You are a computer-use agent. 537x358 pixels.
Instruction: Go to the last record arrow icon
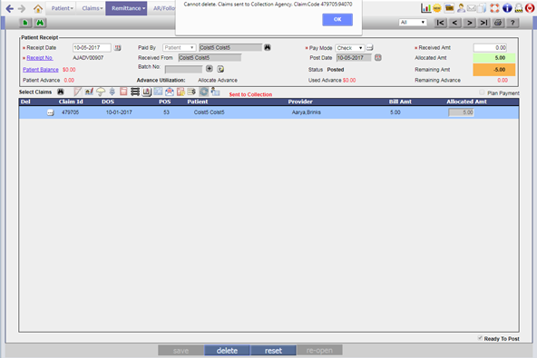tap(483, 23)
